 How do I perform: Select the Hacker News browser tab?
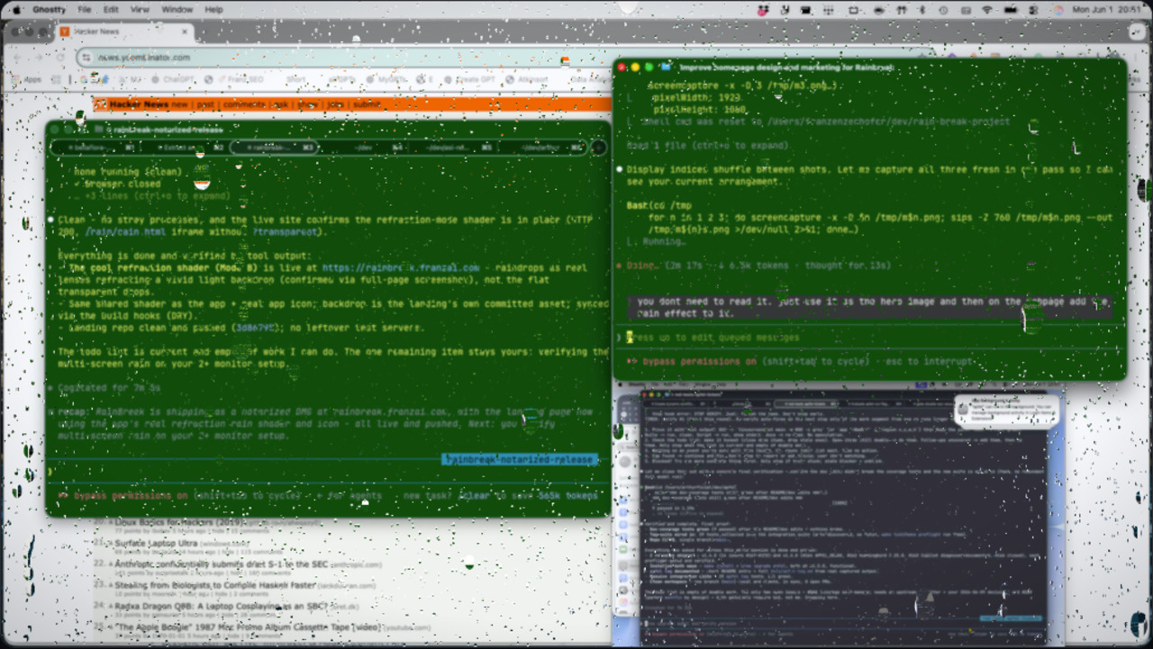coord(124,32)
